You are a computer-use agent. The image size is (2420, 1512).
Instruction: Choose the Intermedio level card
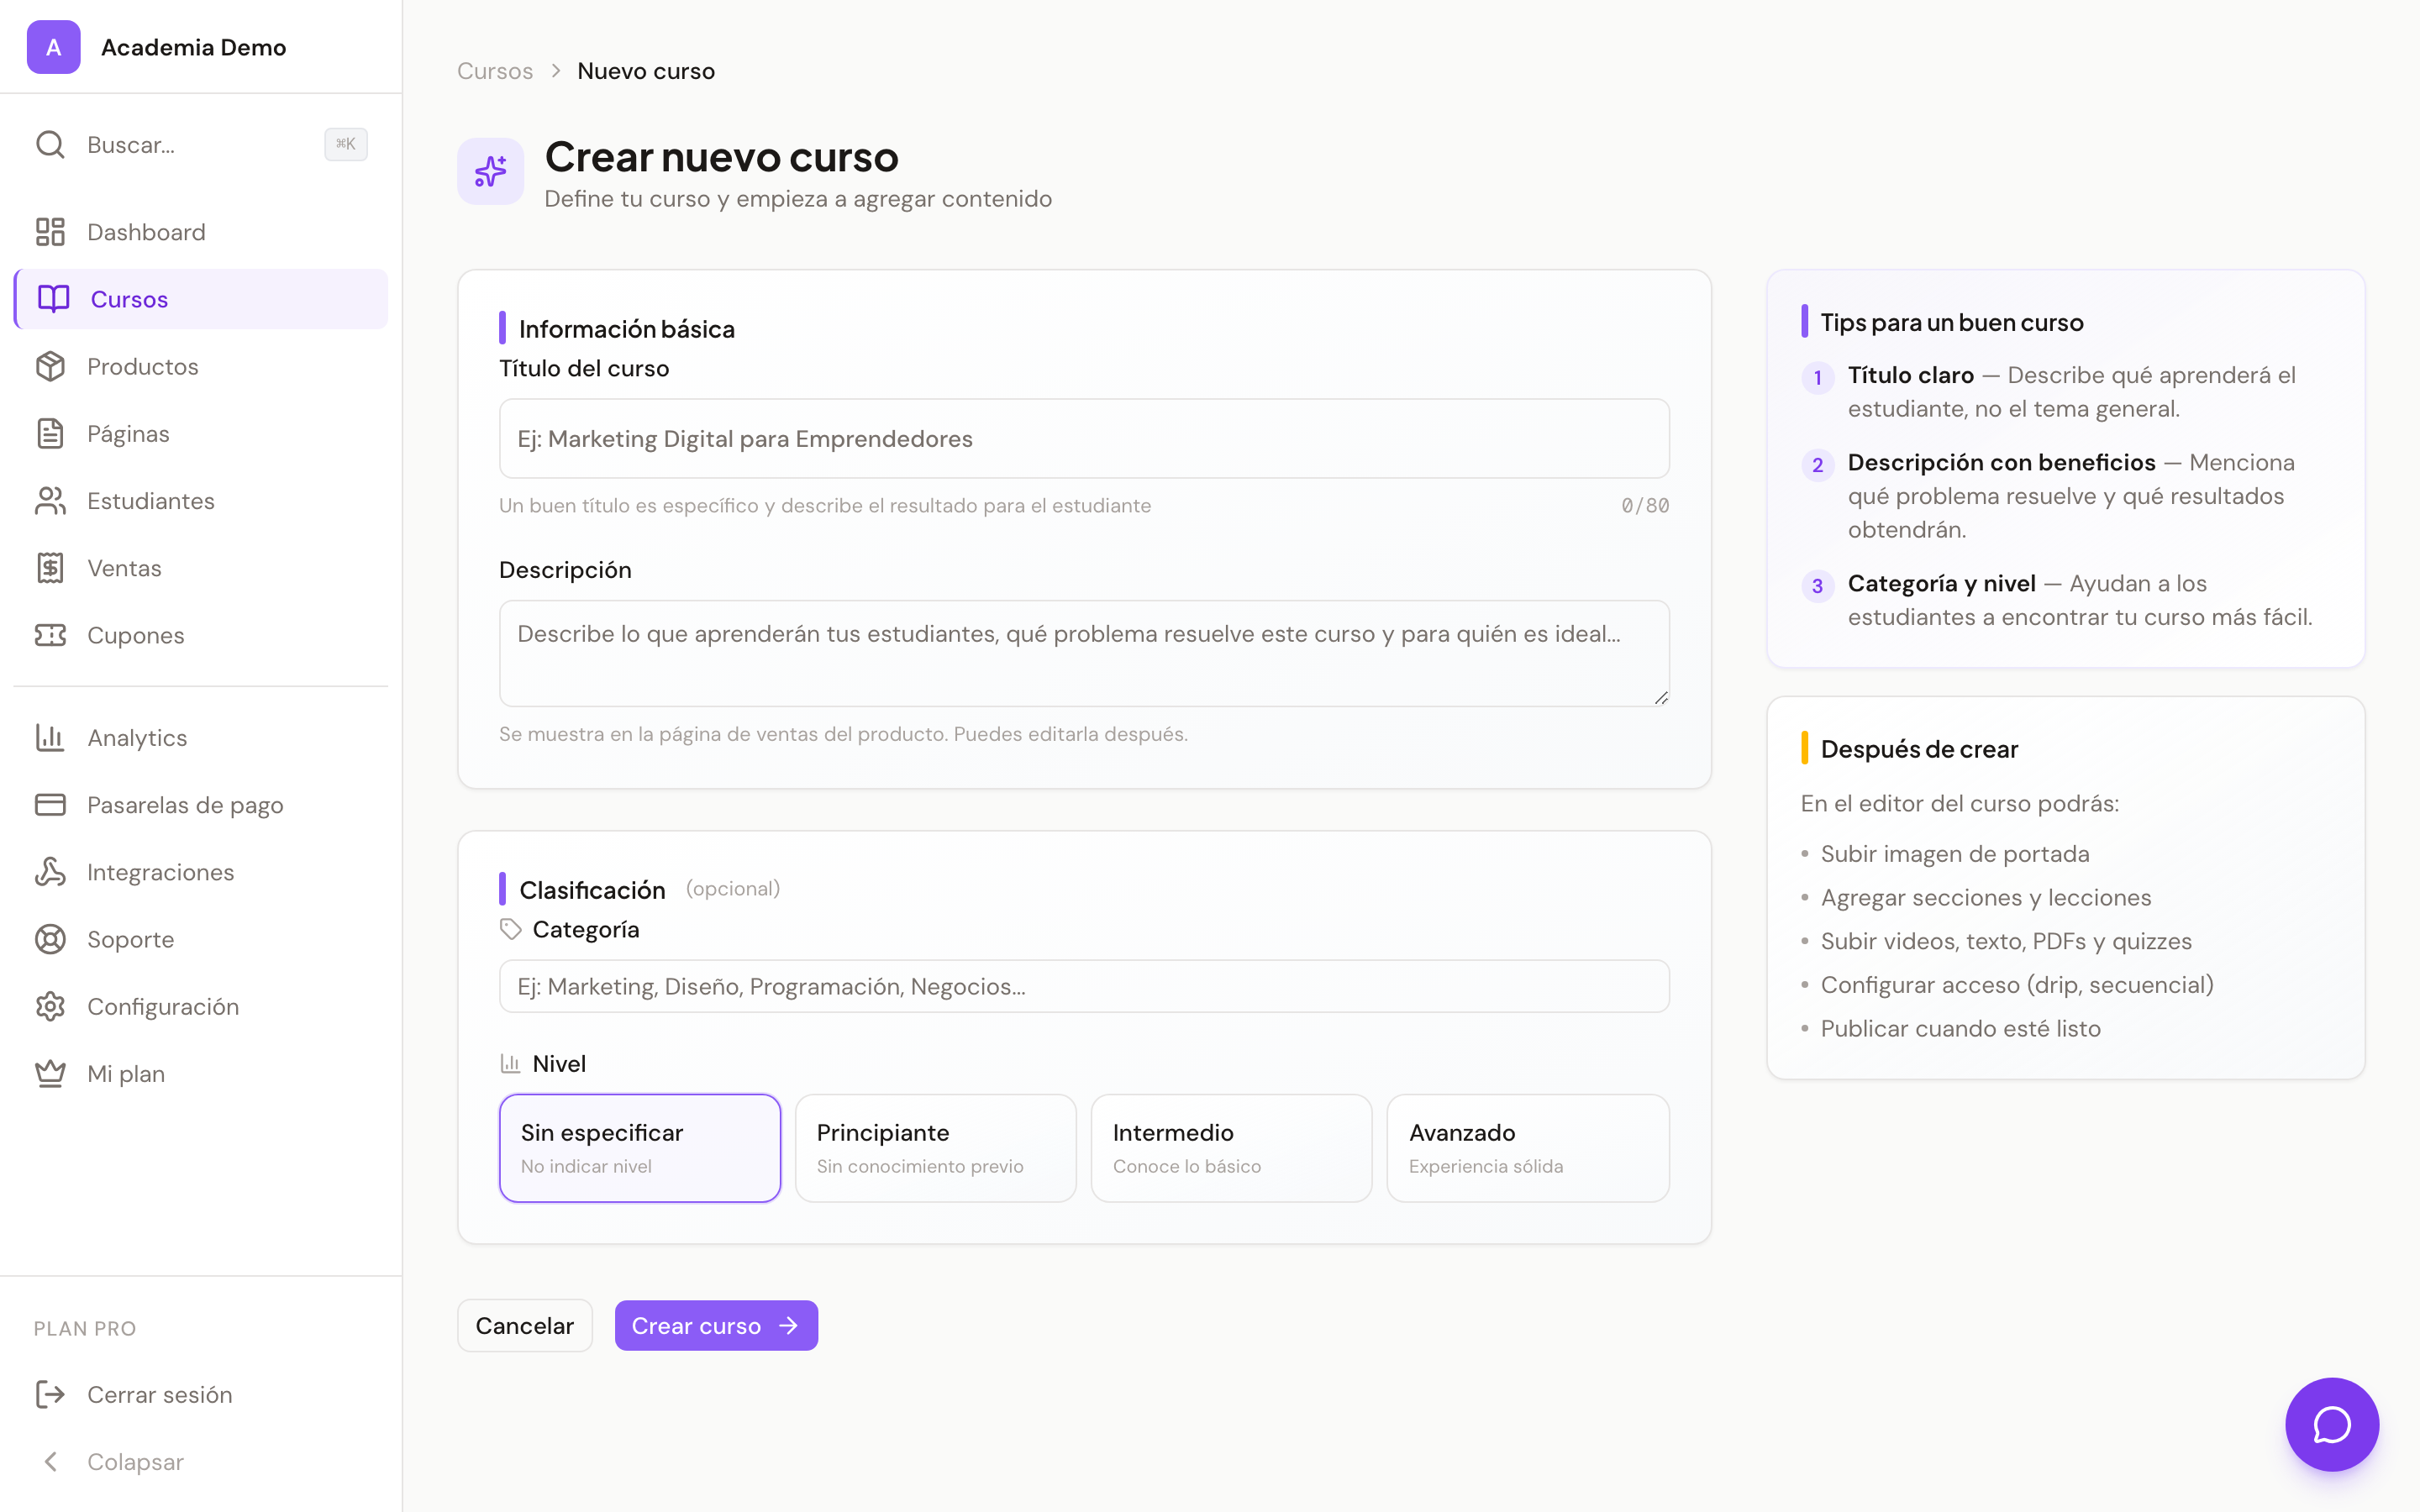click(x=1231, y=1147)
